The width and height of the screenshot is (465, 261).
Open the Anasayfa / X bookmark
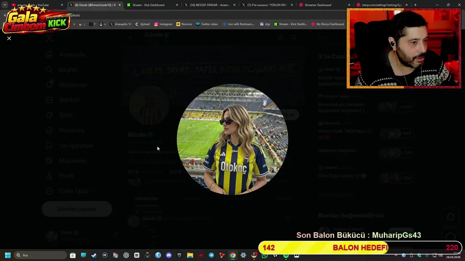120,24
